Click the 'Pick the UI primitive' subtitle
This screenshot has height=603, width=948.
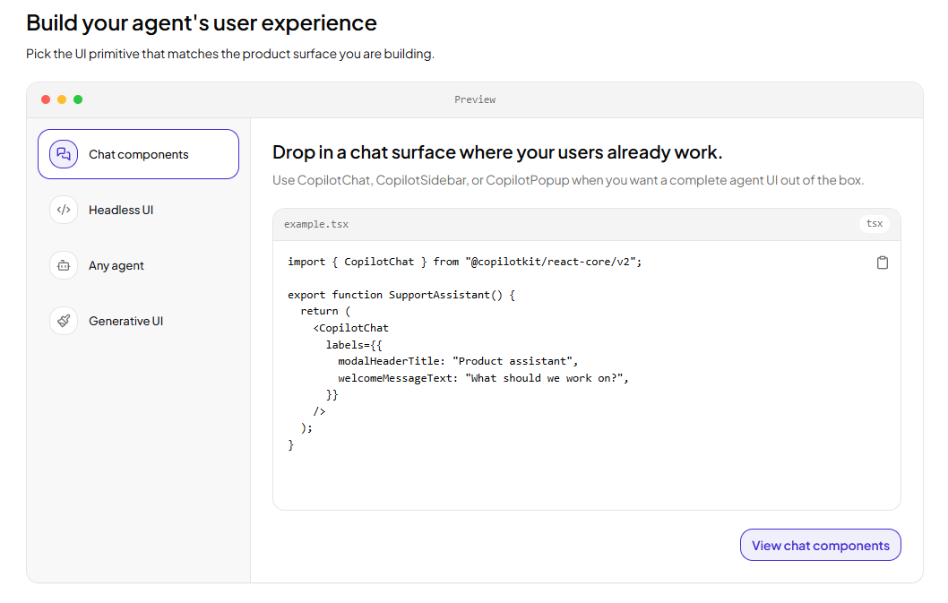click(x=229, y=54)
